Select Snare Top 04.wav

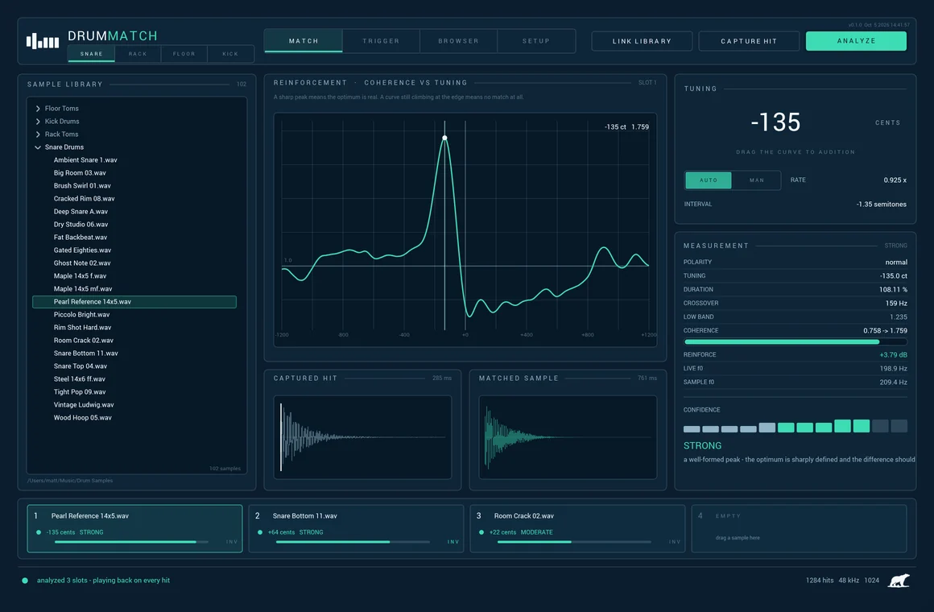tap(134, 366)
